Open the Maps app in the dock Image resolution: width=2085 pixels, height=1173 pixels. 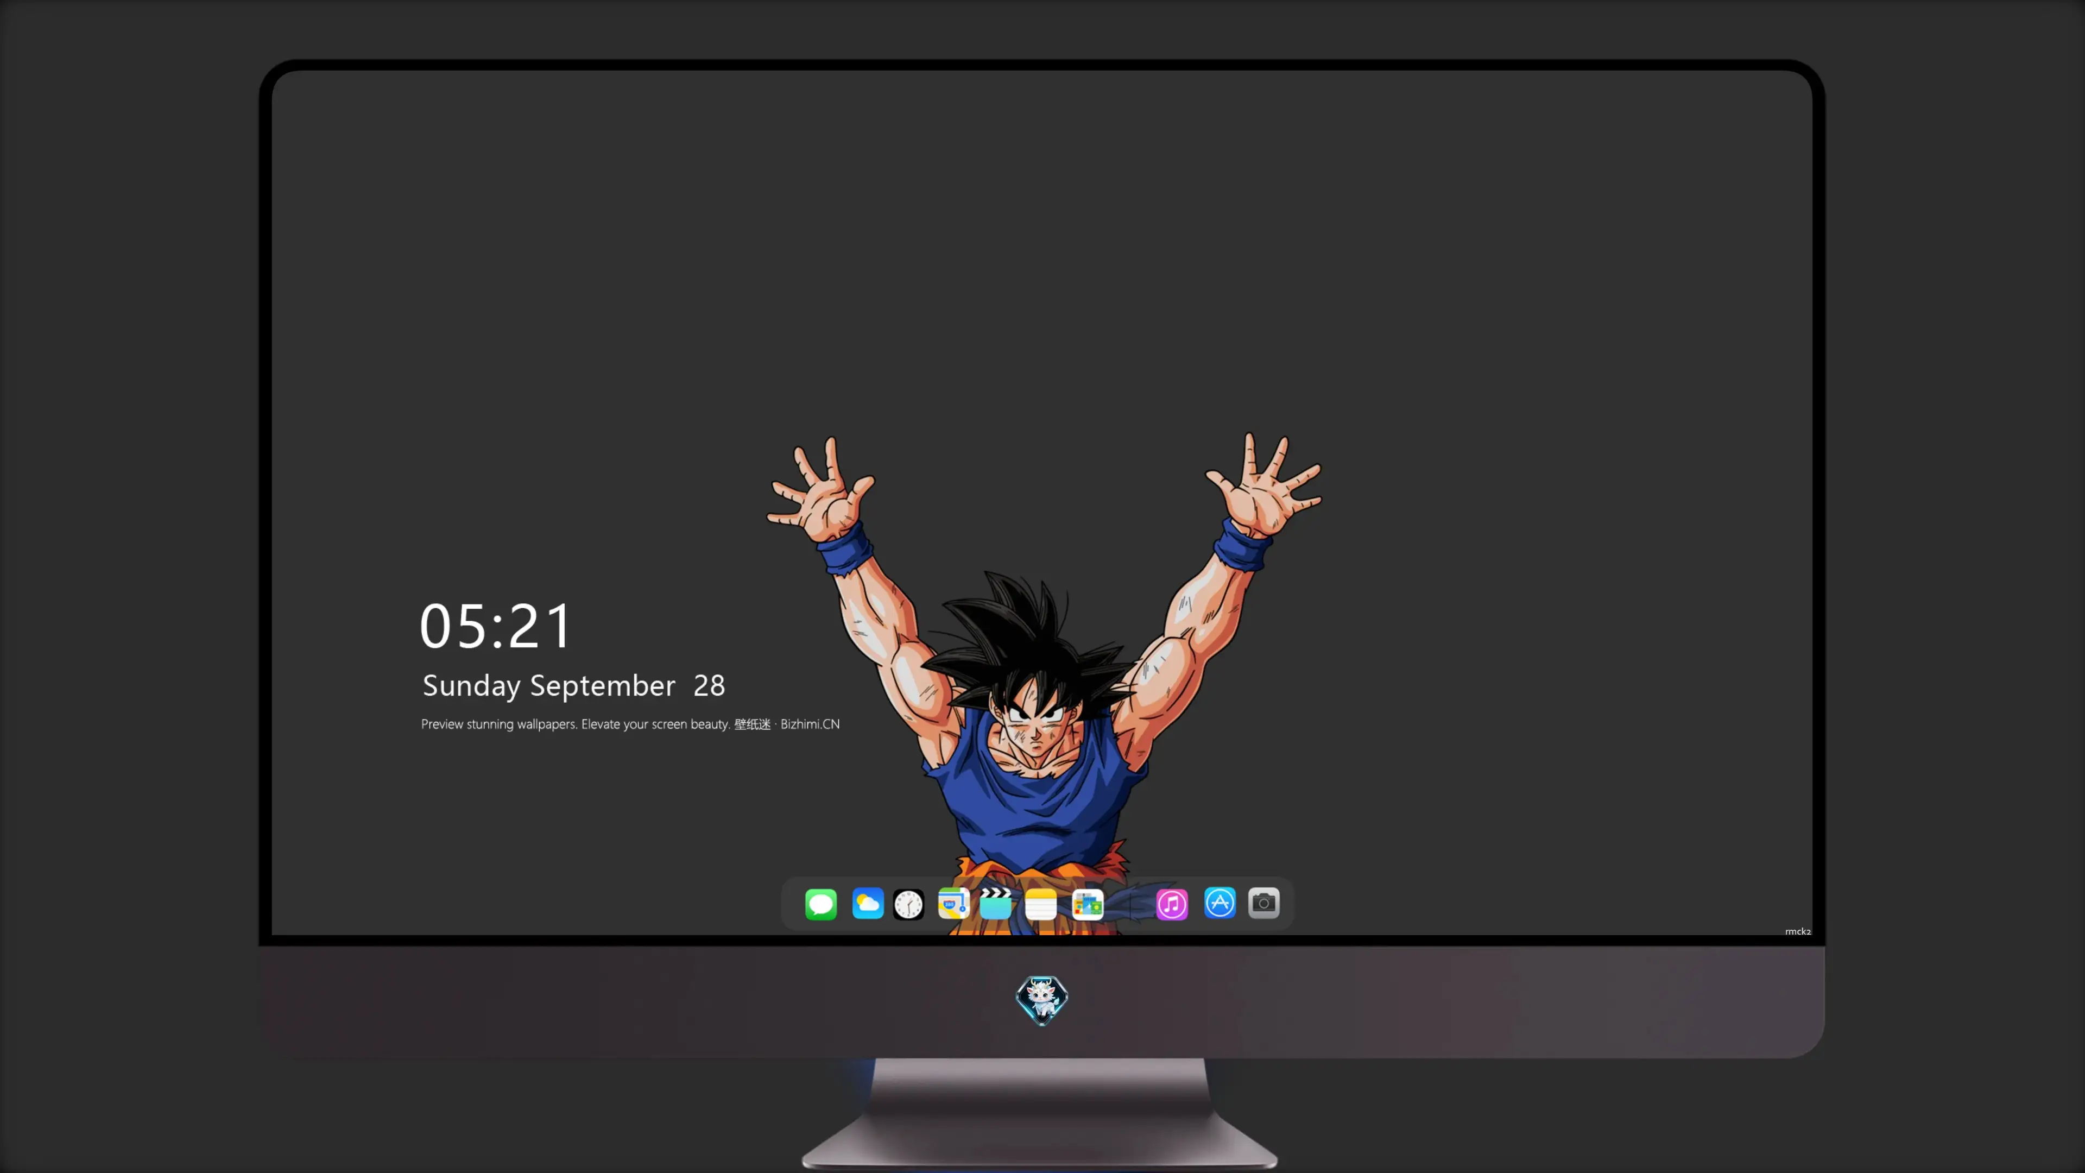coord(953,904)
